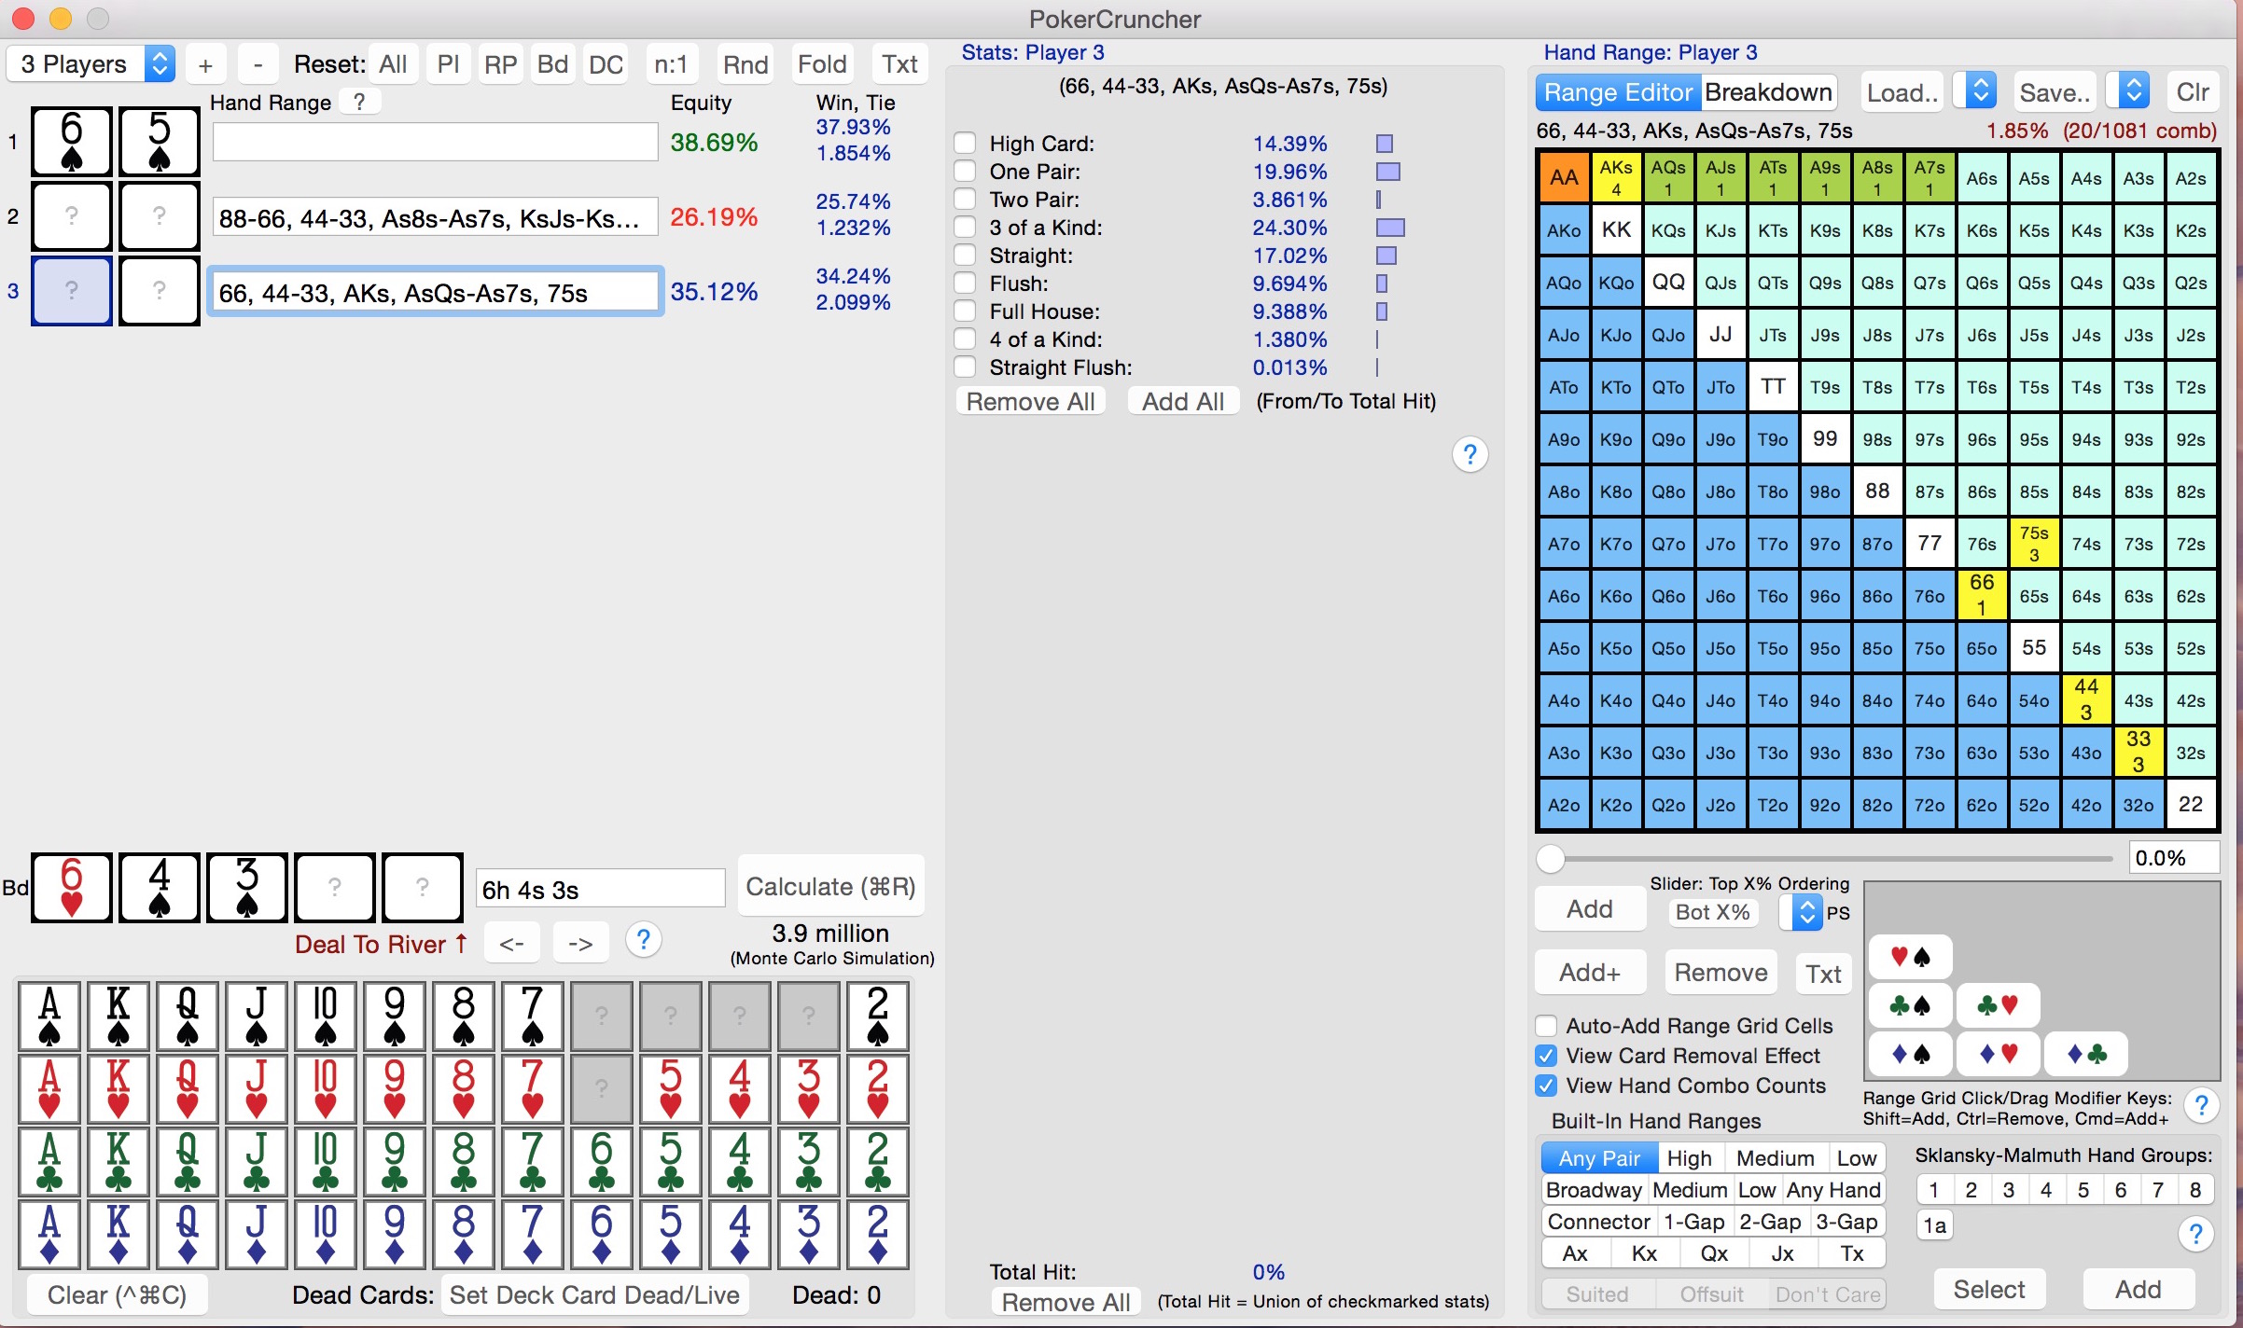
Task: Select the 4 of spades board card
Action: click(160, 887)
